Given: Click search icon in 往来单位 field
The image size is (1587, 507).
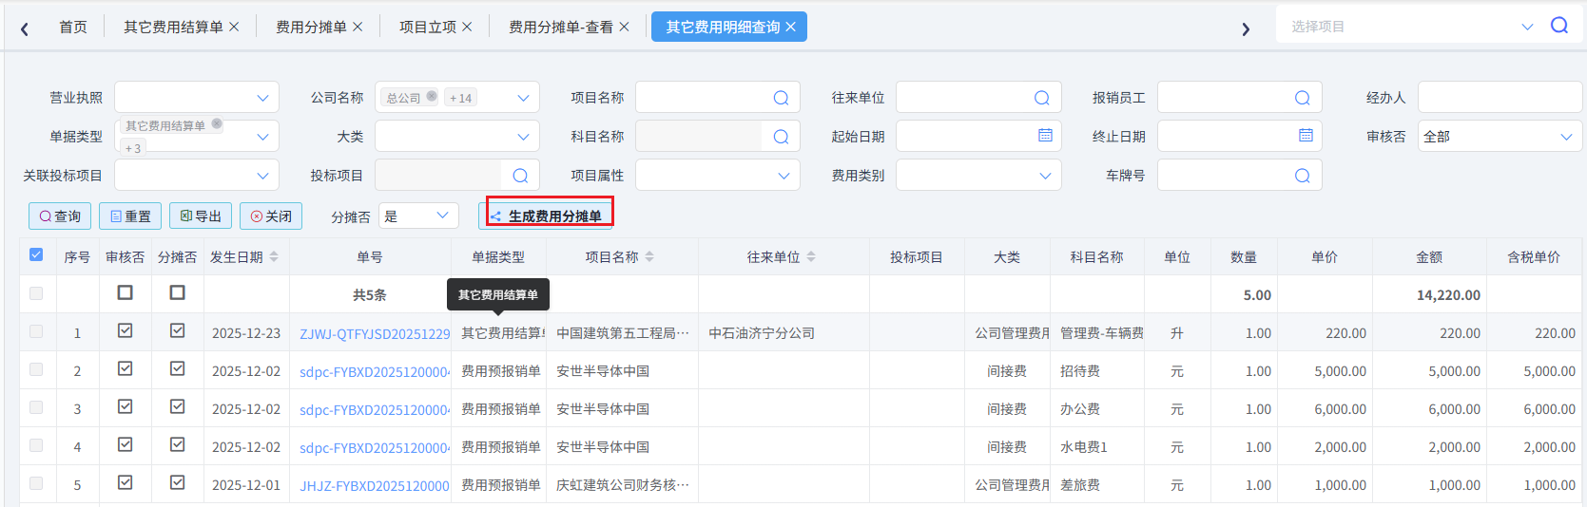Looking at the screenshot, I should pos(1041,98).
